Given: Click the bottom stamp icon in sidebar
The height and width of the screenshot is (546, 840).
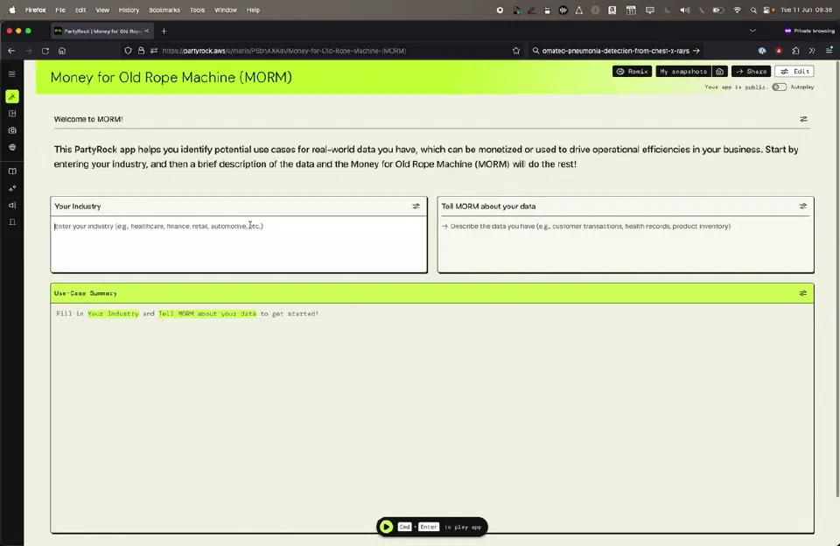Looking at the screenshot, I should point(11,222).
